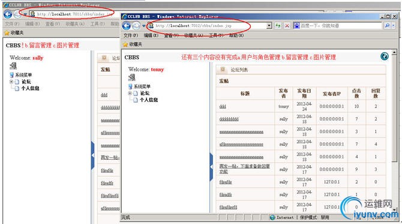Select 论坛 tree item in tonny window
This screenshot has height=224, width=402.
[x=145, y=93]
